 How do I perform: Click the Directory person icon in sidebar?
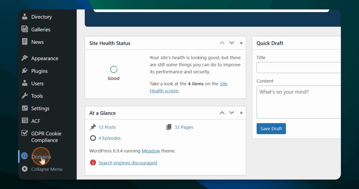[x=25, y=17]
